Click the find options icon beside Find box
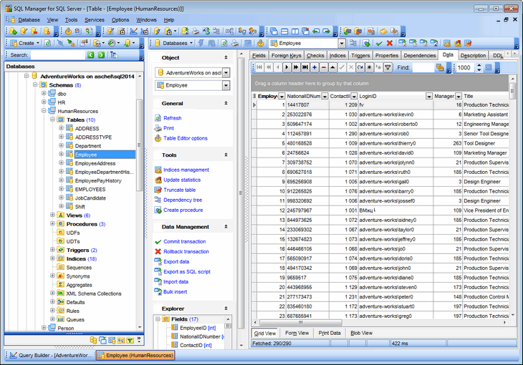The height and width of the screenshot is (365, 523). (x=441, y=68)
